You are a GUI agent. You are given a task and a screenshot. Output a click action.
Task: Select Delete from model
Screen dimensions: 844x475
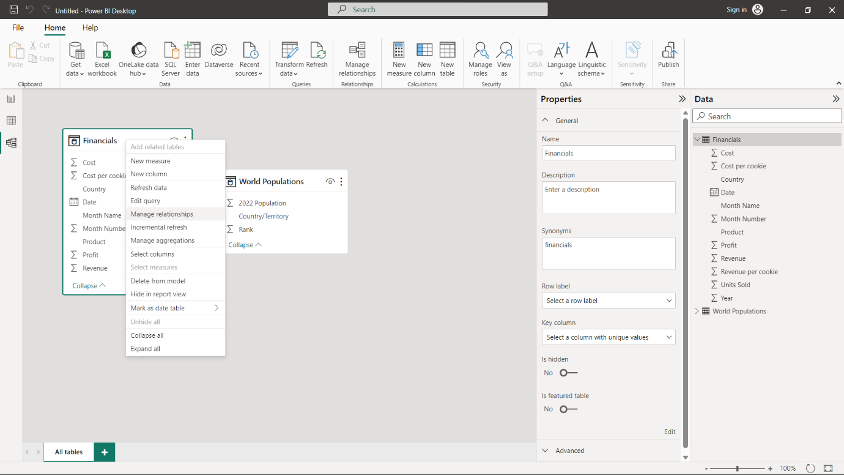click(x=176, y=281)
